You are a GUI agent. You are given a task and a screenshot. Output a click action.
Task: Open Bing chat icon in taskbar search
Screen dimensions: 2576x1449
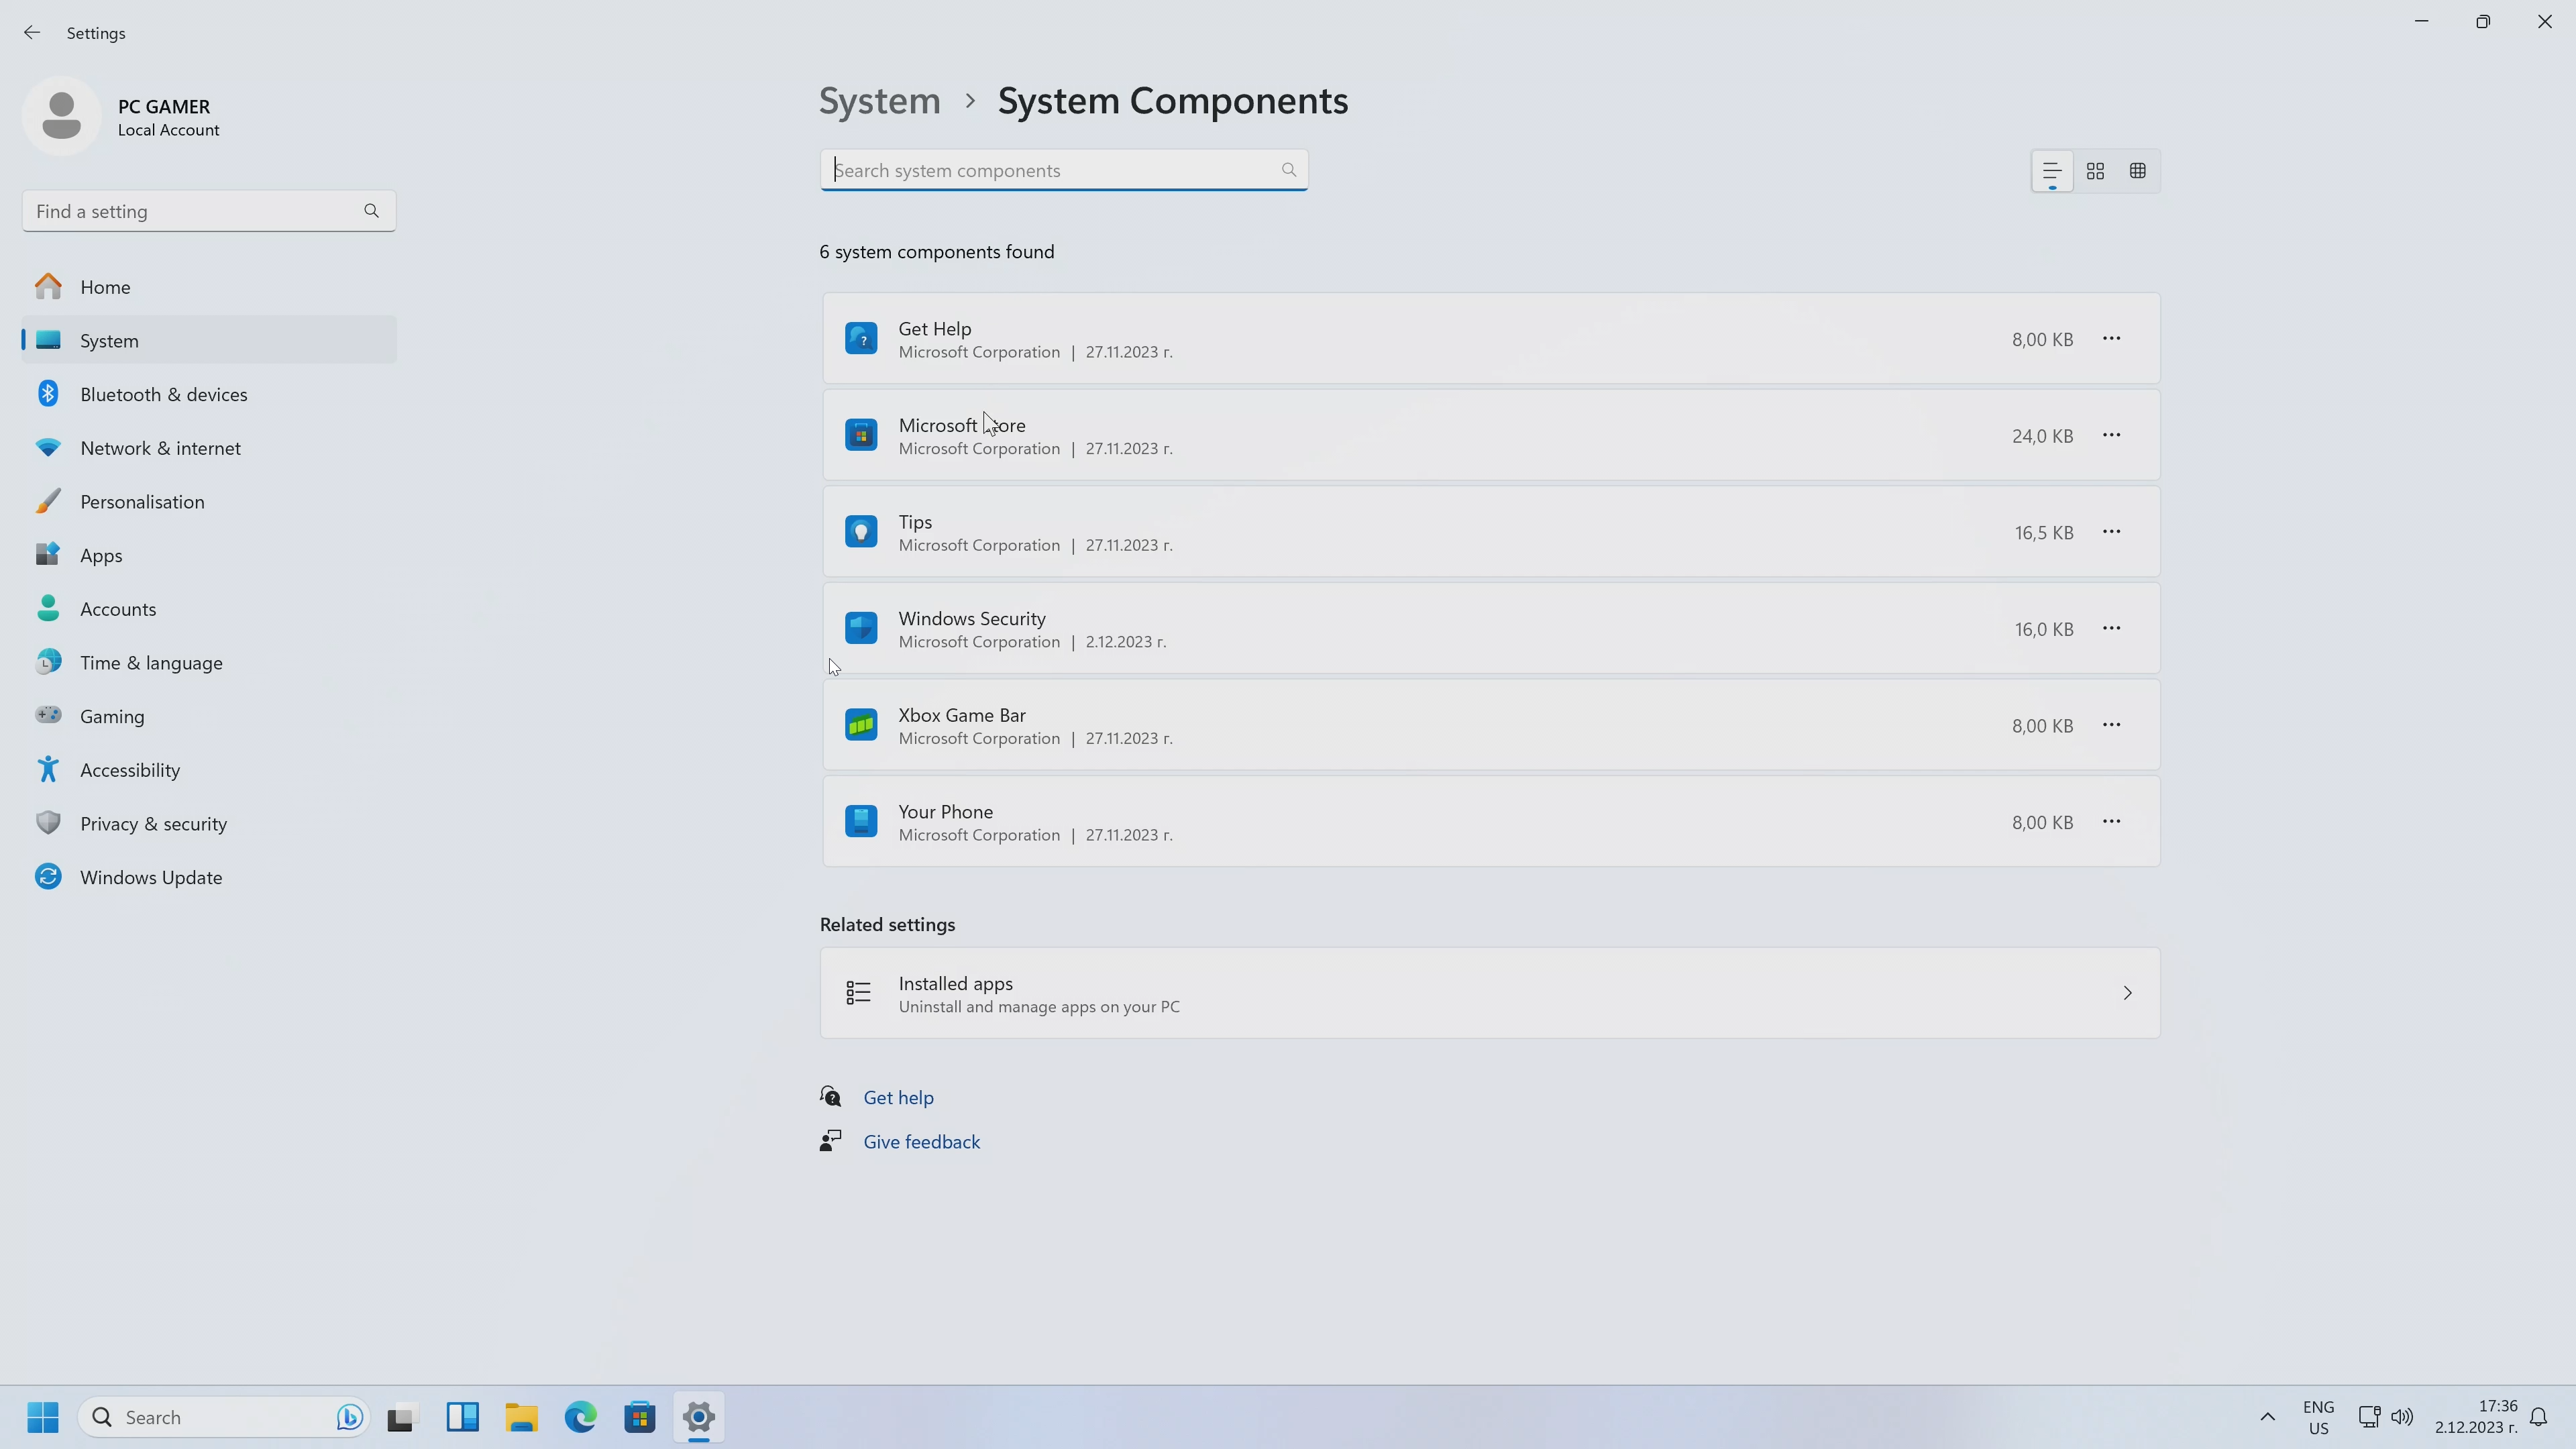coord(349,1417)
